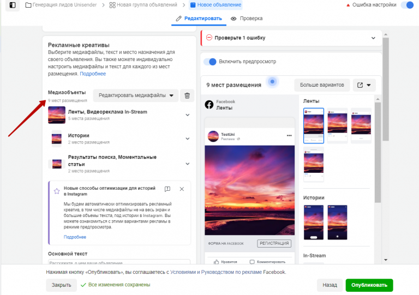
Task: Click the red error icon beside Проверьте 1 ошибку
Action: click(x=209, y=38)
